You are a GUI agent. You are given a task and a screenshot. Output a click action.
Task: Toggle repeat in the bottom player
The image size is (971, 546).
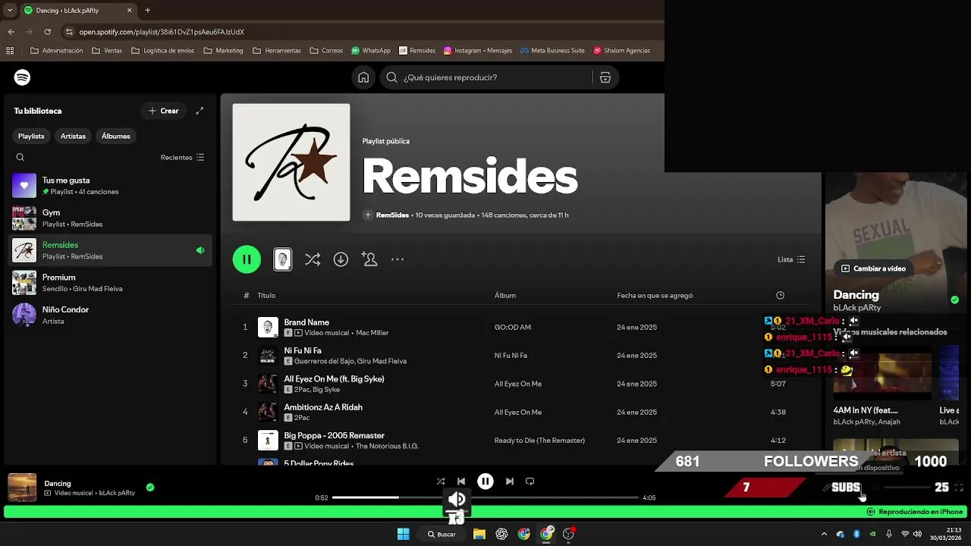pyautogui.click(x=530, y=482)
